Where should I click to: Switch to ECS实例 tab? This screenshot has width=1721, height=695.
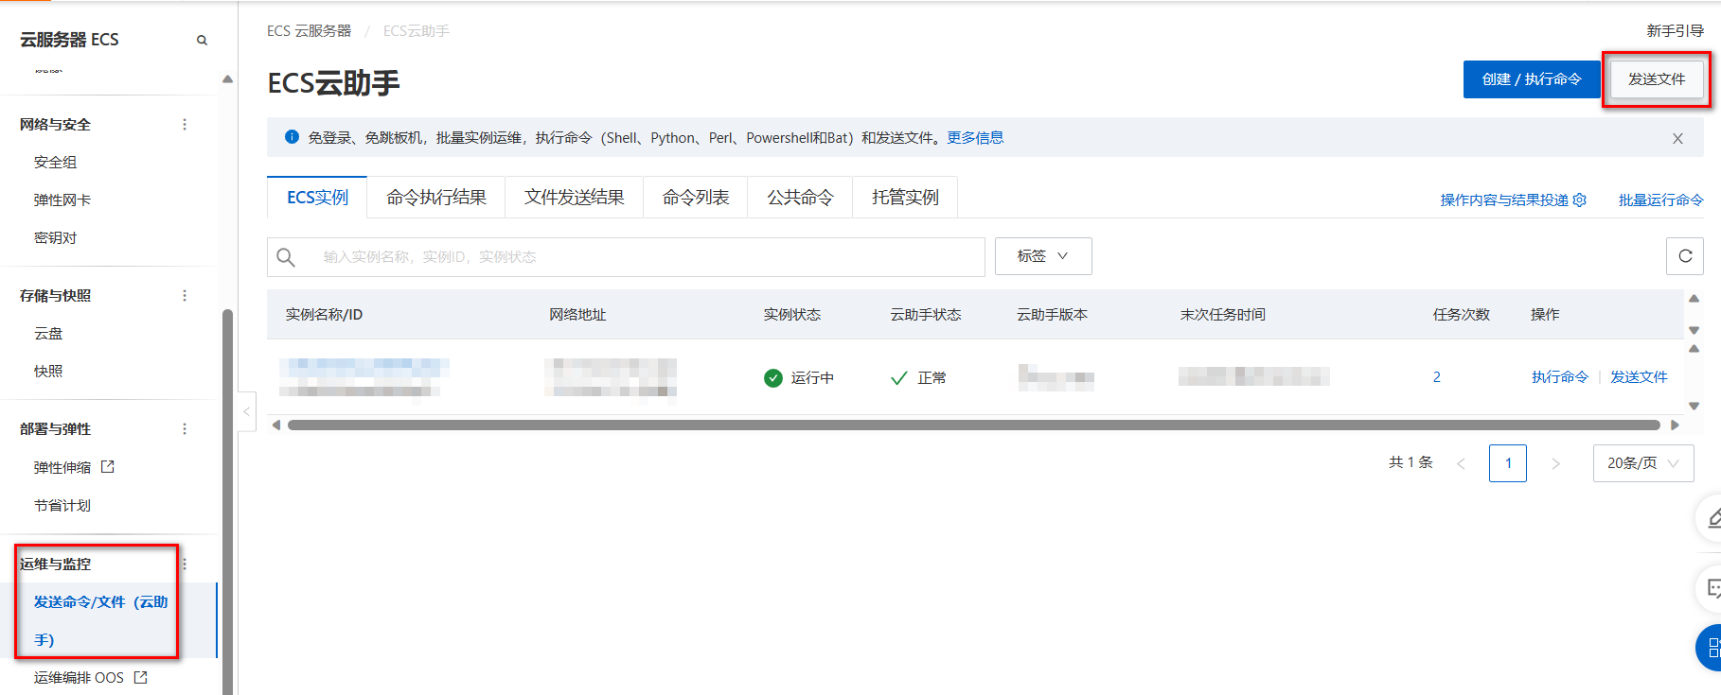[x=317, y=197]
